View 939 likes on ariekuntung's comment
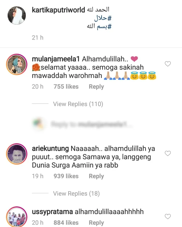 tap(66, 176)
